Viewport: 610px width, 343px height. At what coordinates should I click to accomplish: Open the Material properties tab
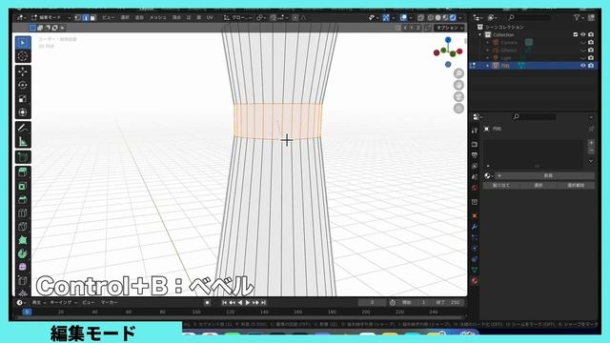pyautogui.click(x=475, y=281)
